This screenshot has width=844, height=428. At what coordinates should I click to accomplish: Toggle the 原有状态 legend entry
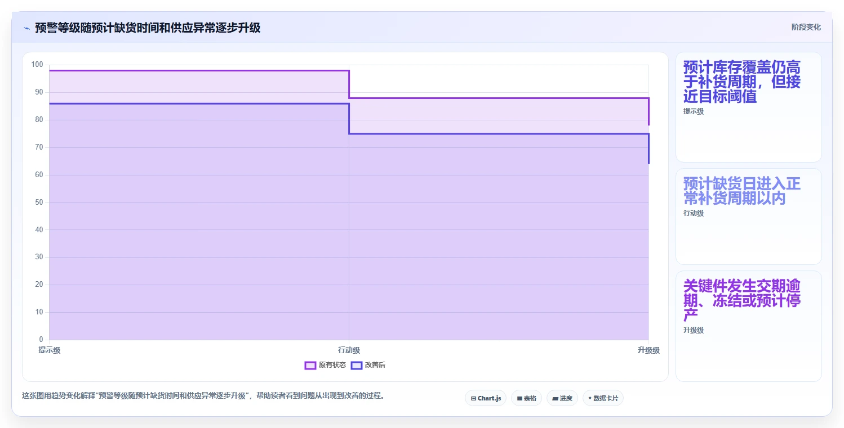point(325,365)
